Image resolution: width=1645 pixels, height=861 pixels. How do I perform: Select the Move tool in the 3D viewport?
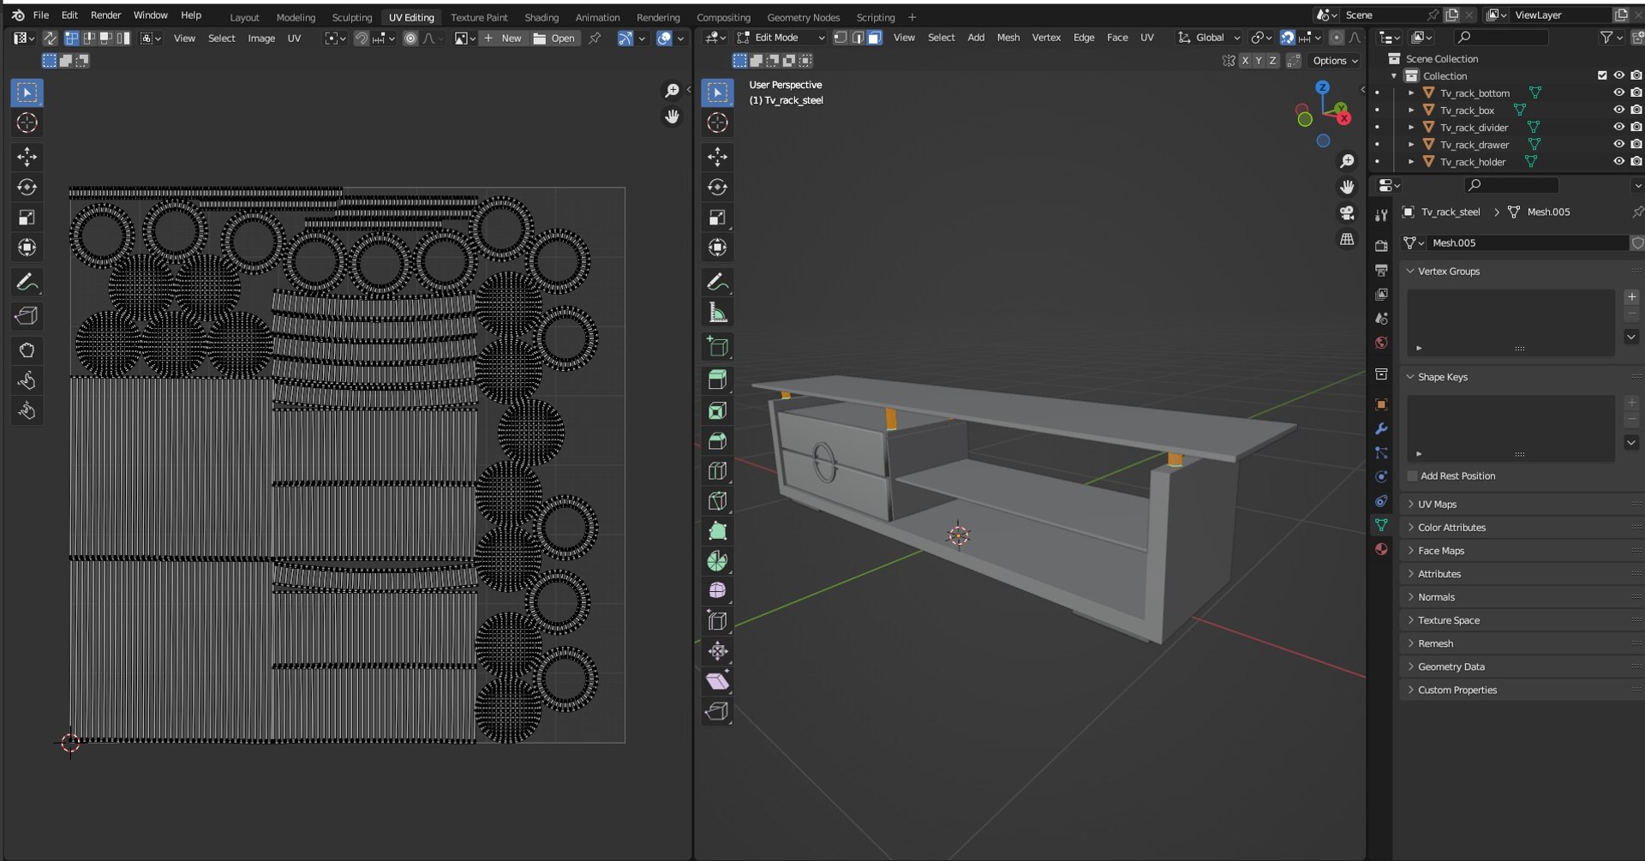click(x=717, y=156)
